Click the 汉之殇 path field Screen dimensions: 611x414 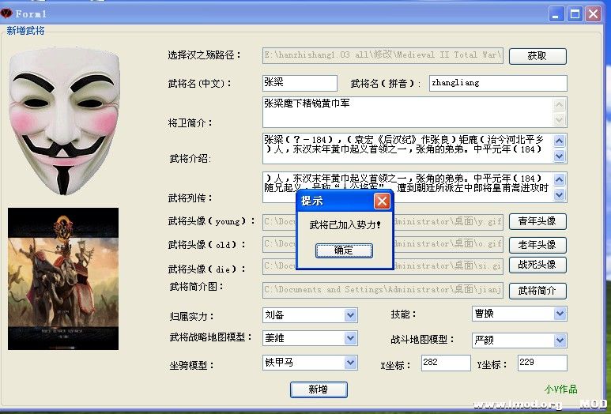[383, 55]
